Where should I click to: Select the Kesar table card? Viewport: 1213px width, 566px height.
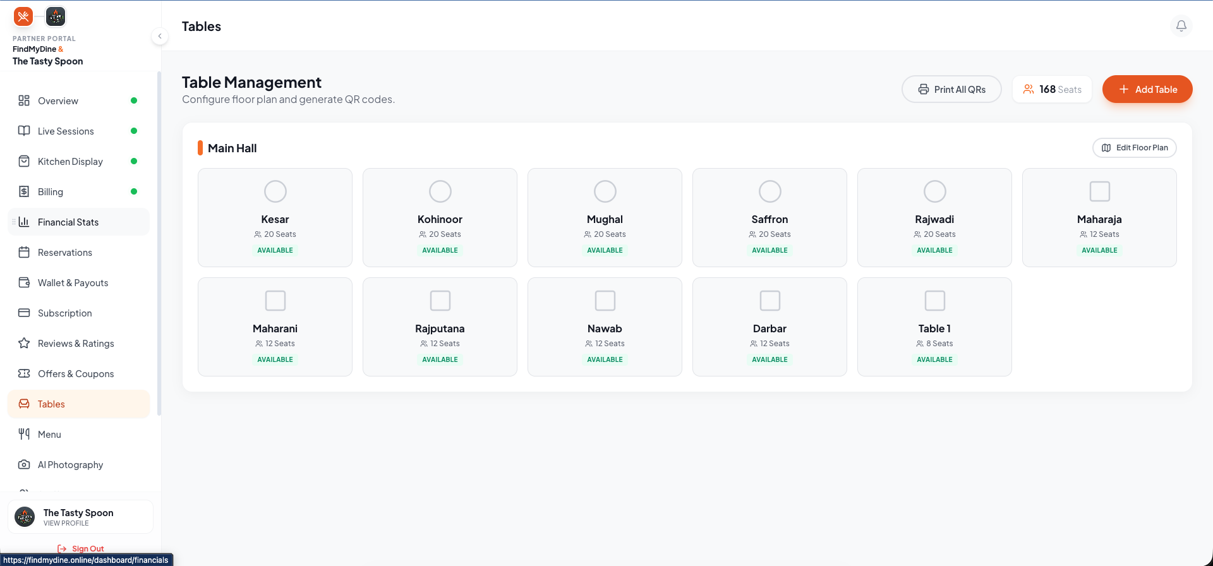[275, 217]
